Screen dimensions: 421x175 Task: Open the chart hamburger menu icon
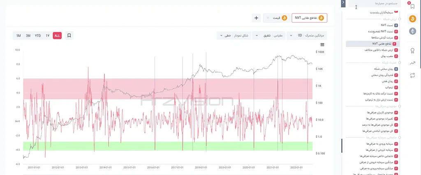pos(322,44)
